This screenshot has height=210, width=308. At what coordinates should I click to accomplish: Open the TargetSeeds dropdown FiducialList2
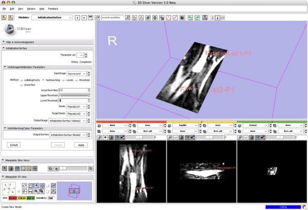(x=76, y=114)
